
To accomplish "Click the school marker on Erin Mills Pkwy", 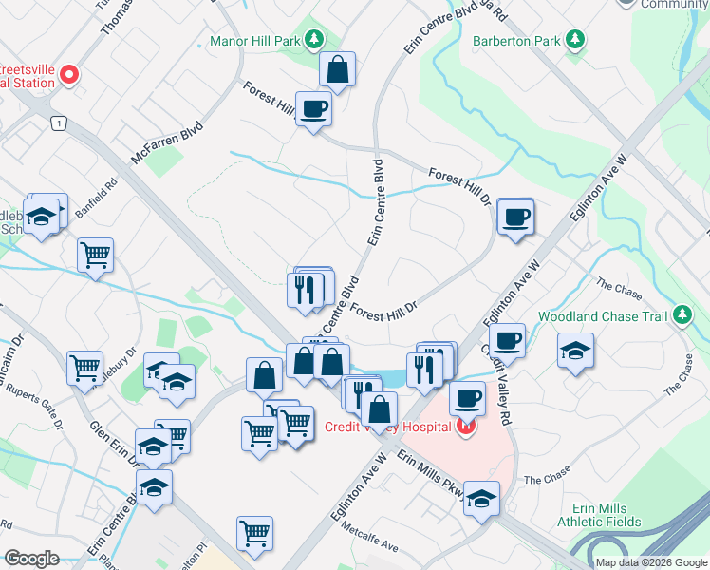I will tap(482, 499).
